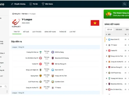Click the League - Vòng 25 header
This screenshot has width=129, height=96.
coord(56,93)
